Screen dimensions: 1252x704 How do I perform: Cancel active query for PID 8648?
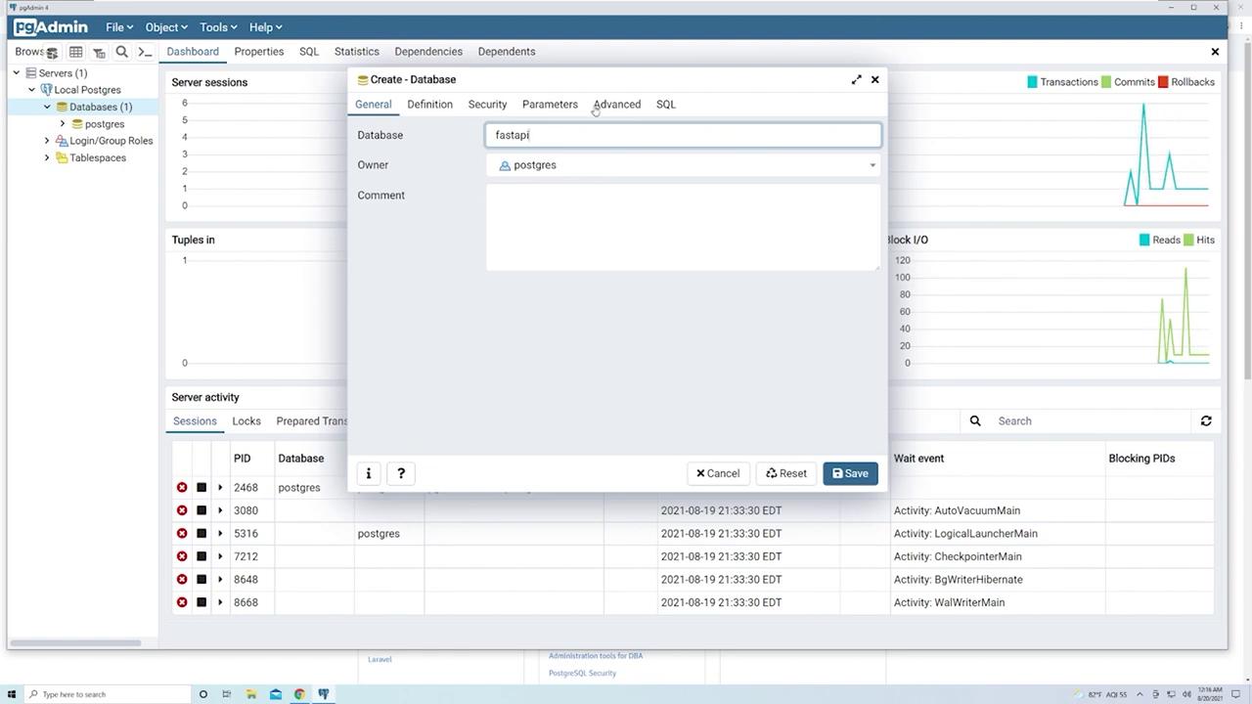201,580
